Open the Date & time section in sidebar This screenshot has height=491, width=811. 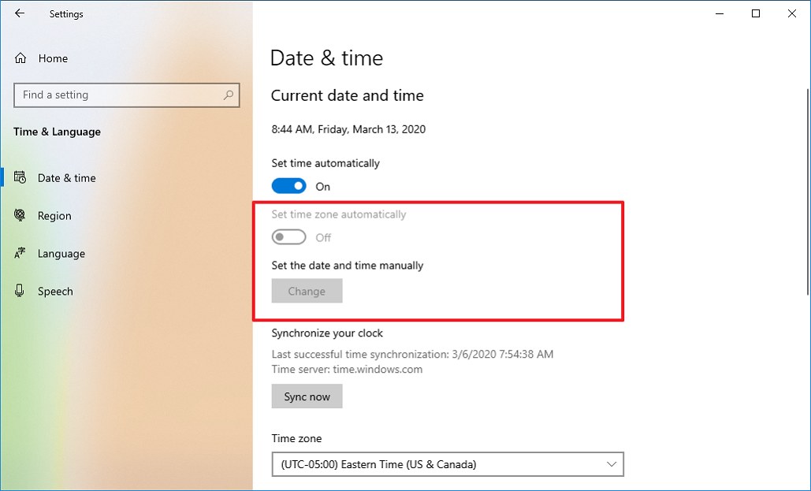tap(67, 178)
